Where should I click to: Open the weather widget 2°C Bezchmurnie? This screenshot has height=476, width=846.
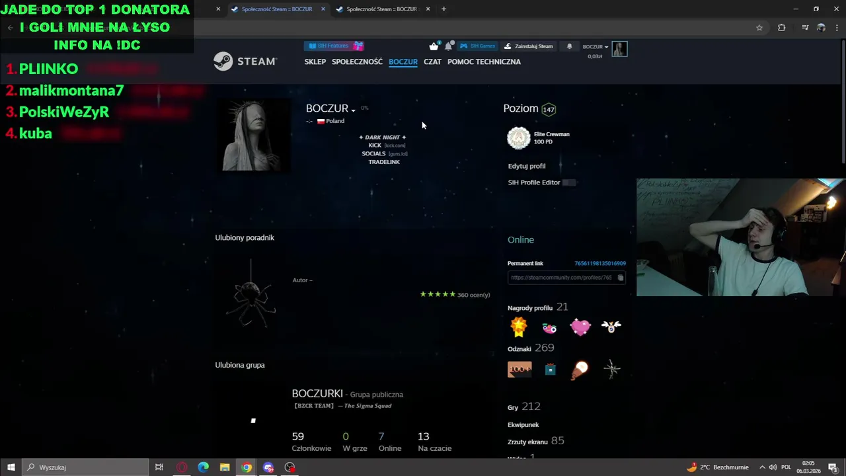pyautogui.click(x=718, y=467)
